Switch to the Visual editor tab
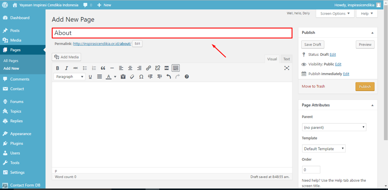The width and height of the screenshot is (388, 190). (x=272, y=59)
